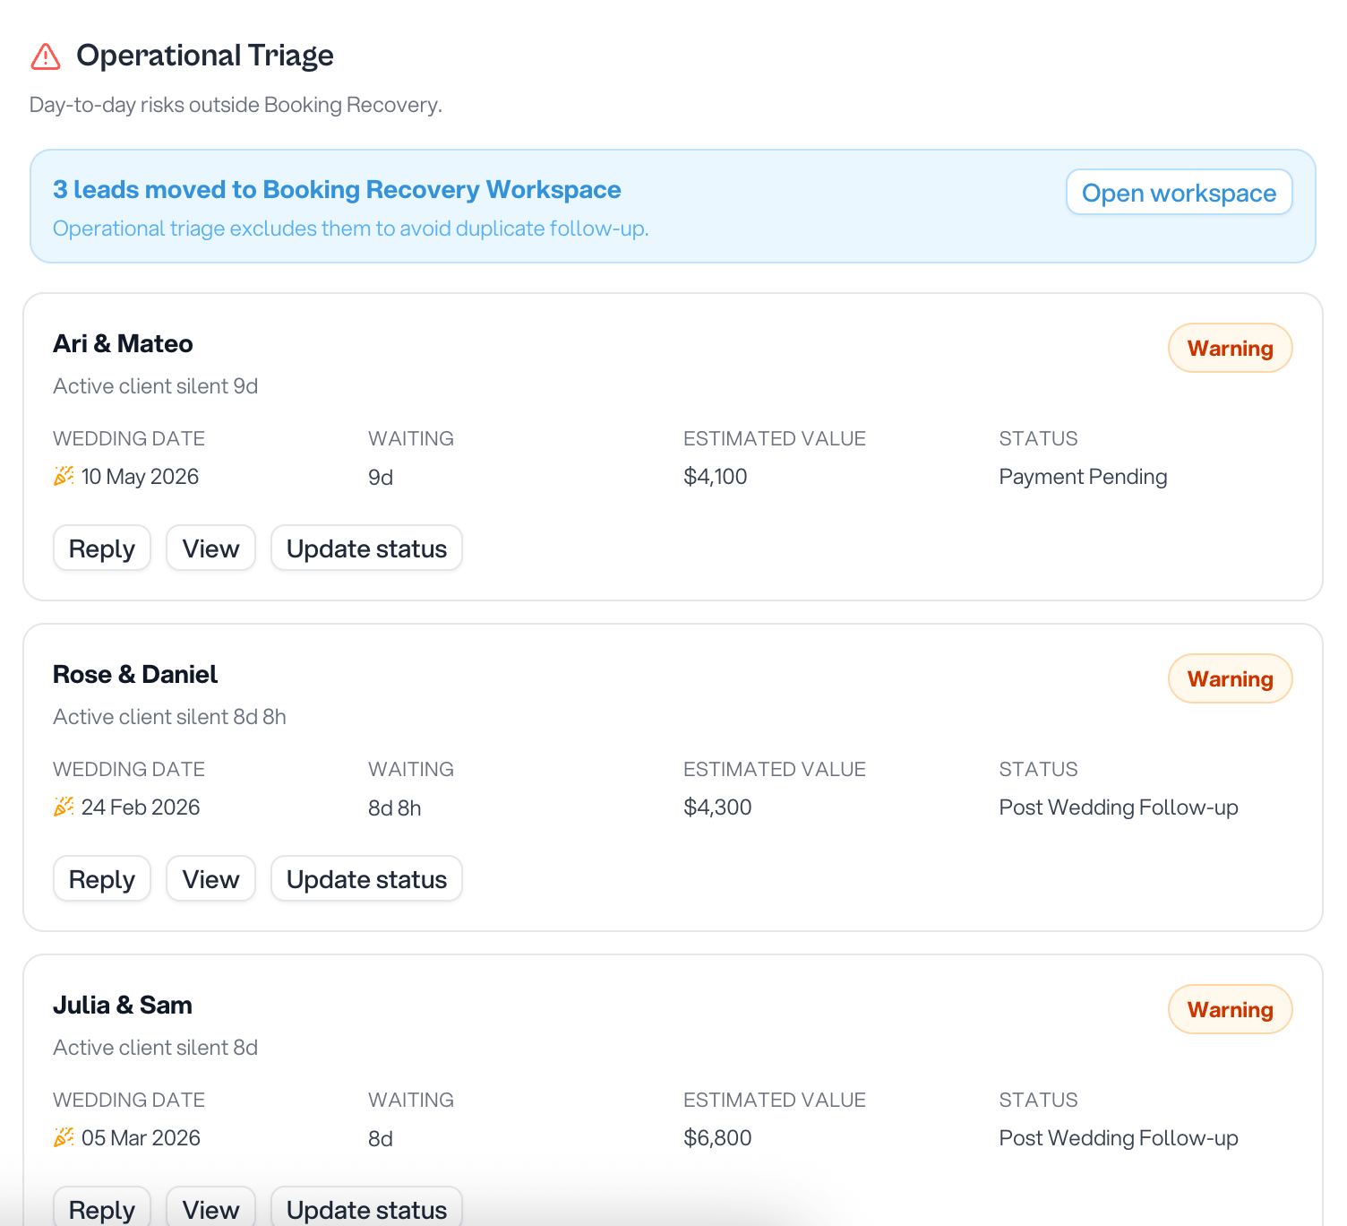Click the celebration icon beside 24 Feb 2026

[62, 807]
